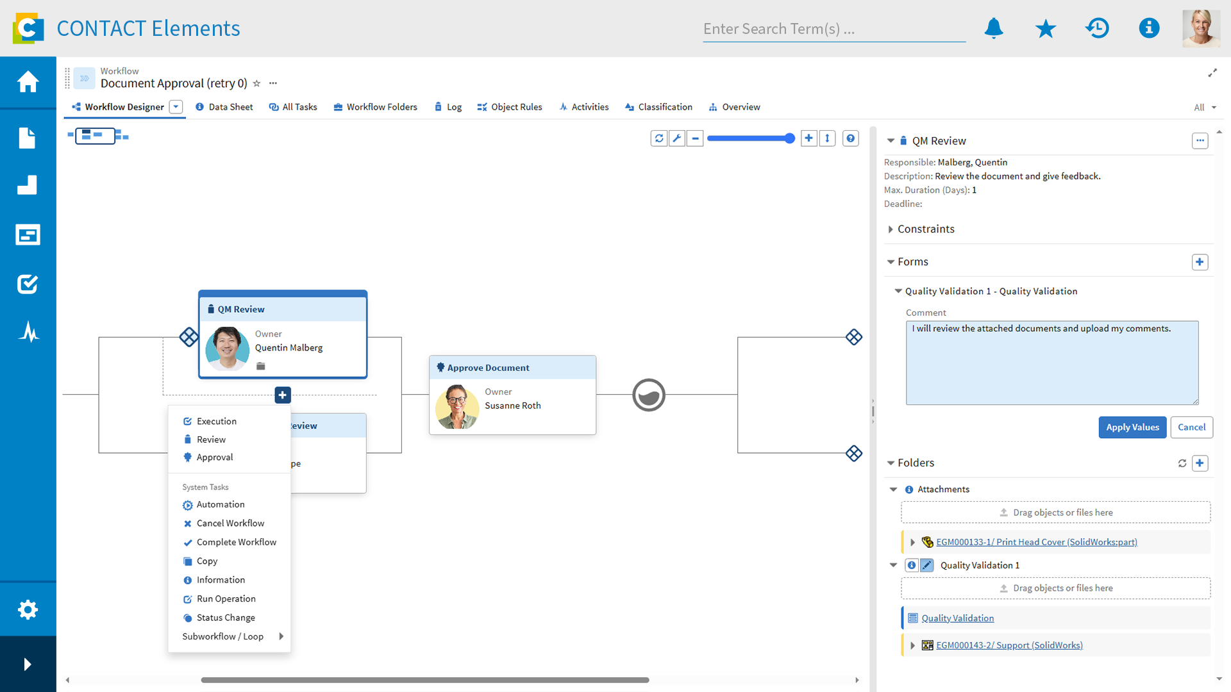Image resolution: width=1231 pixels, height=692 pixels.
Task: Click the Apply Values button
Action: (1132, 427)
